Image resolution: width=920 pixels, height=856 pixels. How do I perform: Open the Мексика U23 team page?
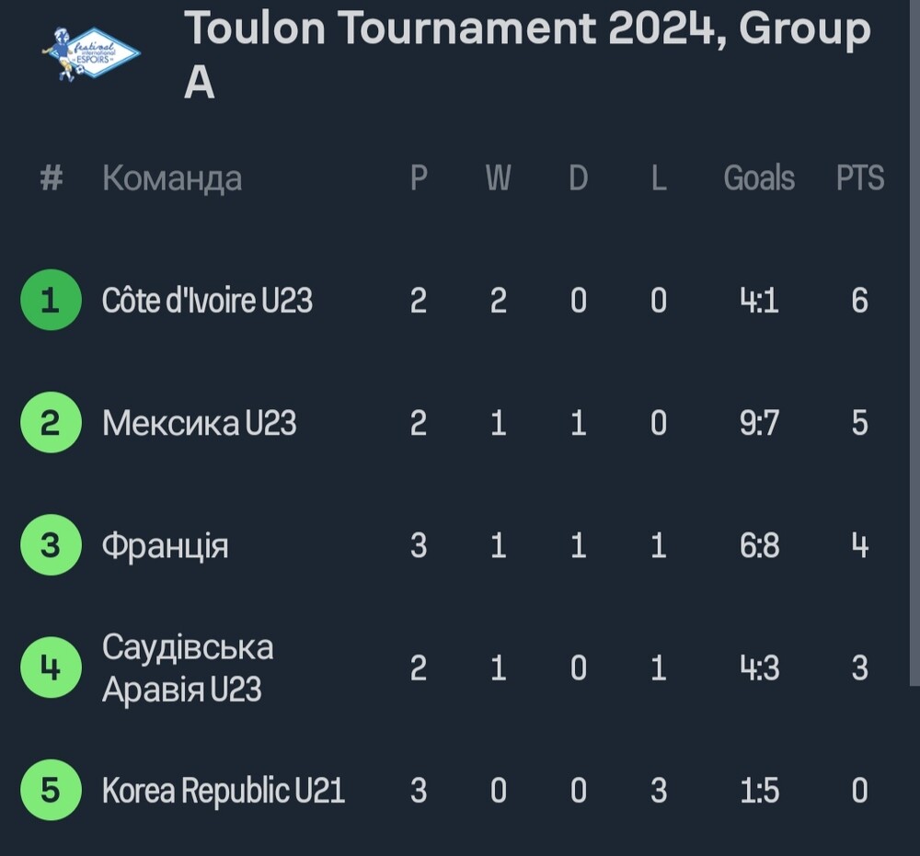pos(199,423)
